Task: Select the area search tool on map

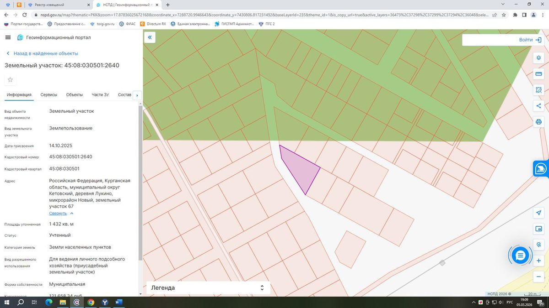Action: pos(538,90)
